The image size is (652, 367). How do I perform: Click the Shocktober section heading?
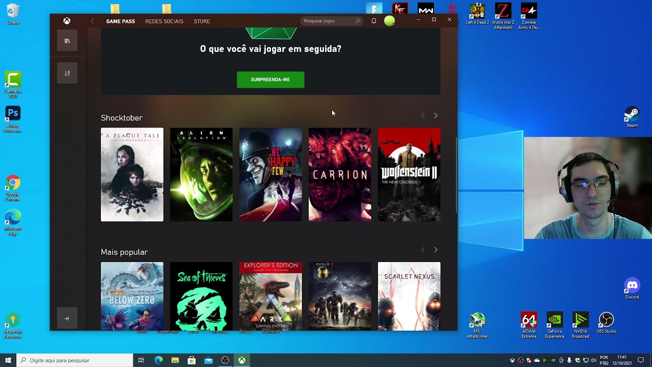coord(122,118)
